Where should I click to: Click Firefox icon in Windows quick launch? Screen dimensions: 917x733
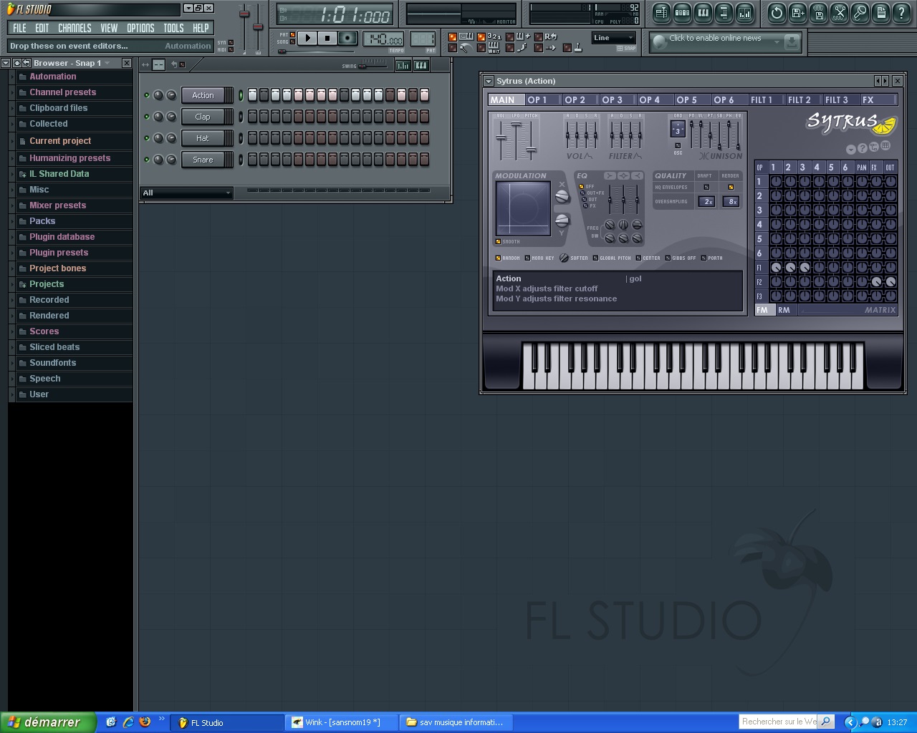pos(145,722)
